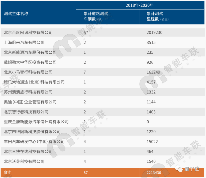Click the 合计 total row label
This screenshot has height=178, width=206.
(7, 172)
